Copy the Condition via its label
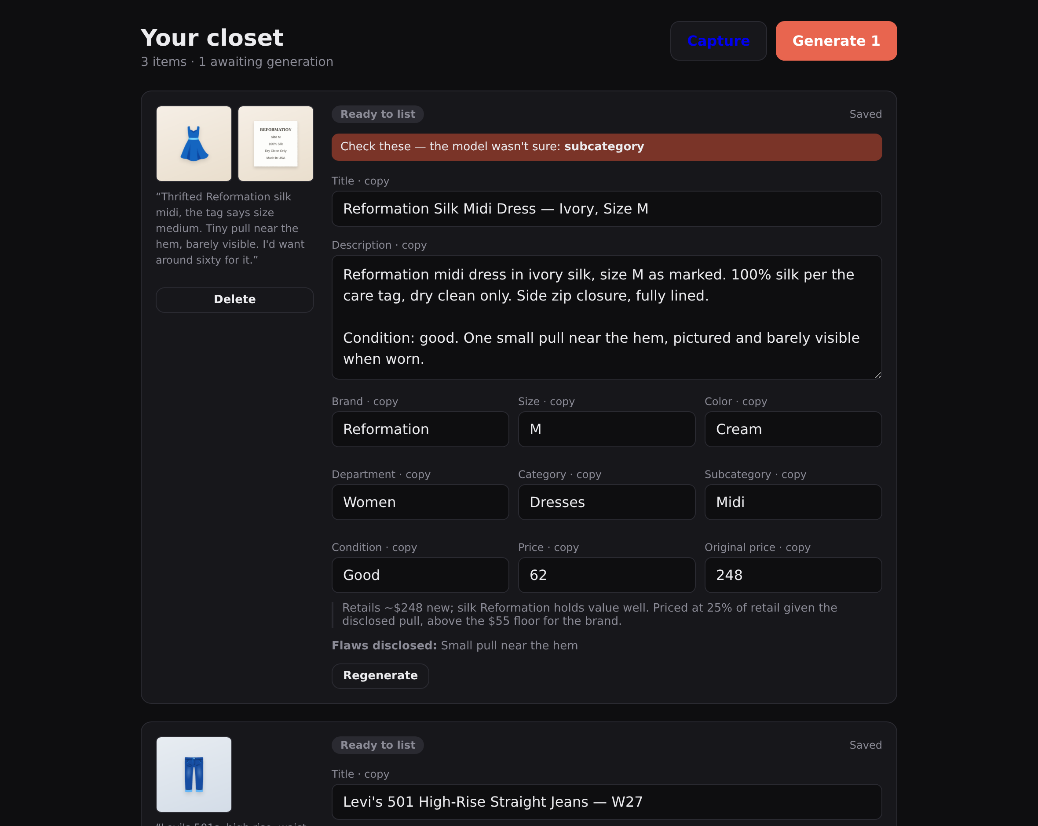The width and height of the screenshot is (1038, 826). click(x=375, y=548)
